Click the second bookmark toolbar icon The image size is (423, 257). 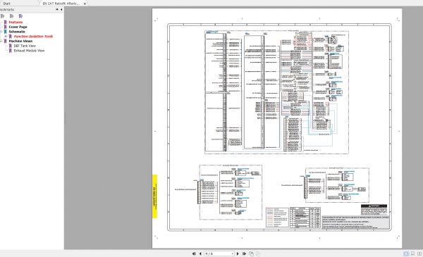click(x=11, y=16)
